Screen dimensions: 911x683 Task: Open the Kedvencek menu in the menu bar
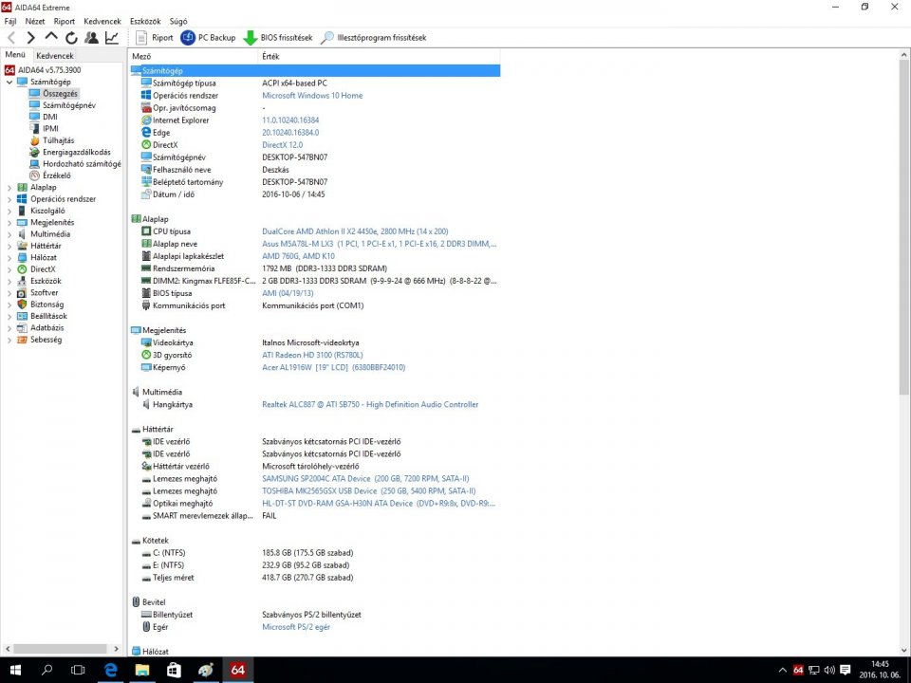(x=102, y=21)
